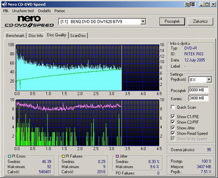
Task: Click the Koniec 3408 MB input field
Action: (x=199, y=98)
